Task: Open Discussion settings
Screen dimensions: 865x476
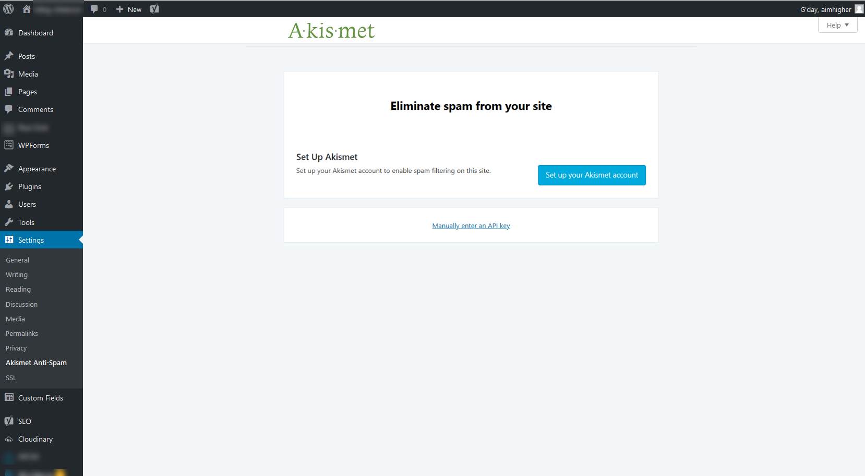Action: (x=21, y=304)
